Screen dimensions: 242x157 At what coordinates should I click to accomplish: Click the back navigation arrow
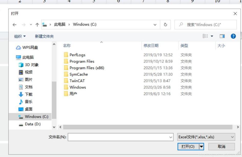pos(15,24)
